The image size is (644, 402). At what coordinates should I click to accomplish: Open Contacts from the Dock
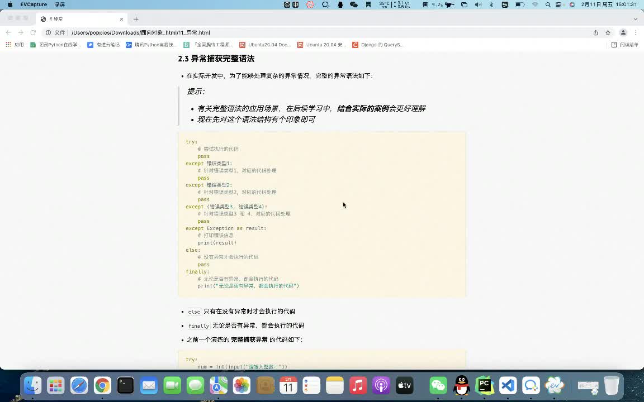tap(266, 386)
